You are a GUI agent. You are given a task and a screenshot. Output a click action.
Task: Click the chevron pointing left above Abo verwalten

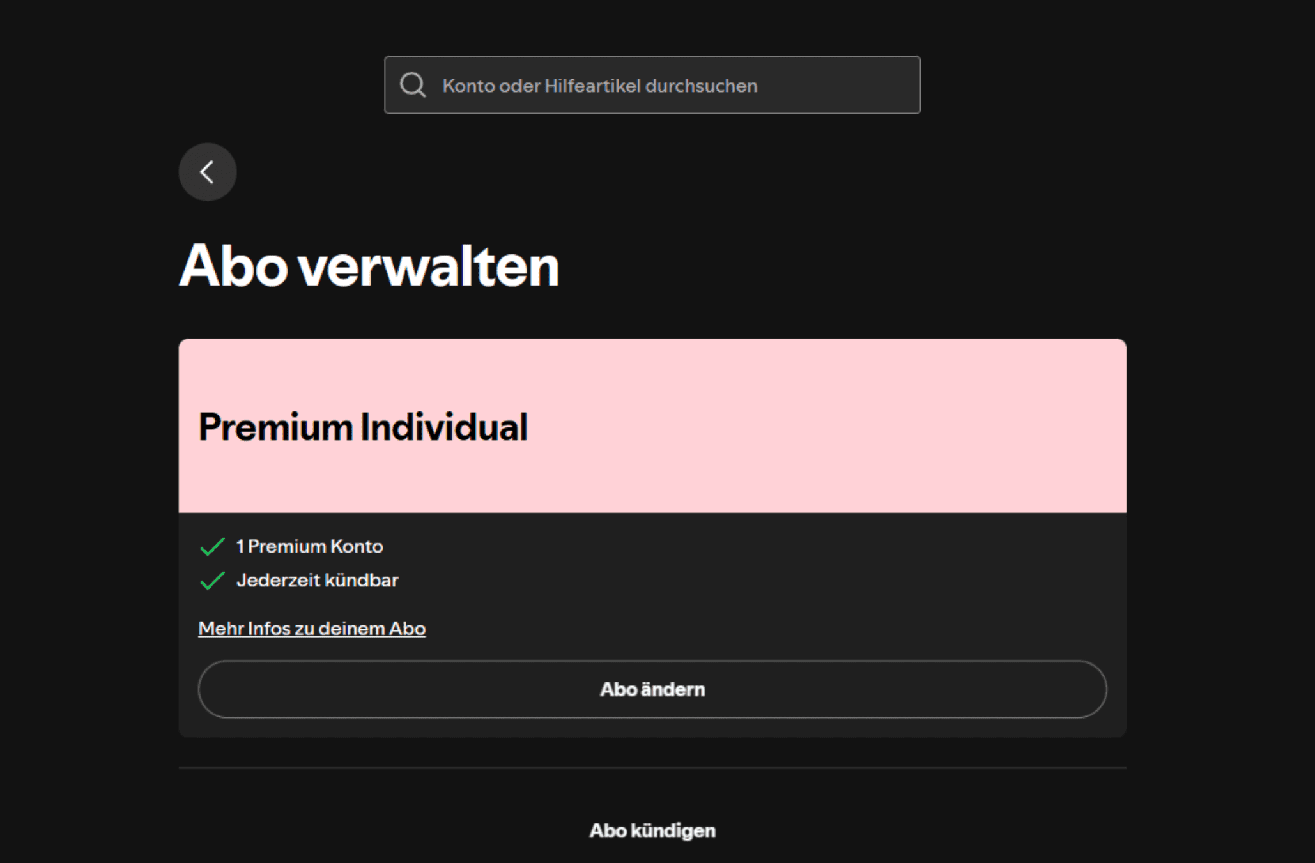pyautogui.click(x=207, y=171)
